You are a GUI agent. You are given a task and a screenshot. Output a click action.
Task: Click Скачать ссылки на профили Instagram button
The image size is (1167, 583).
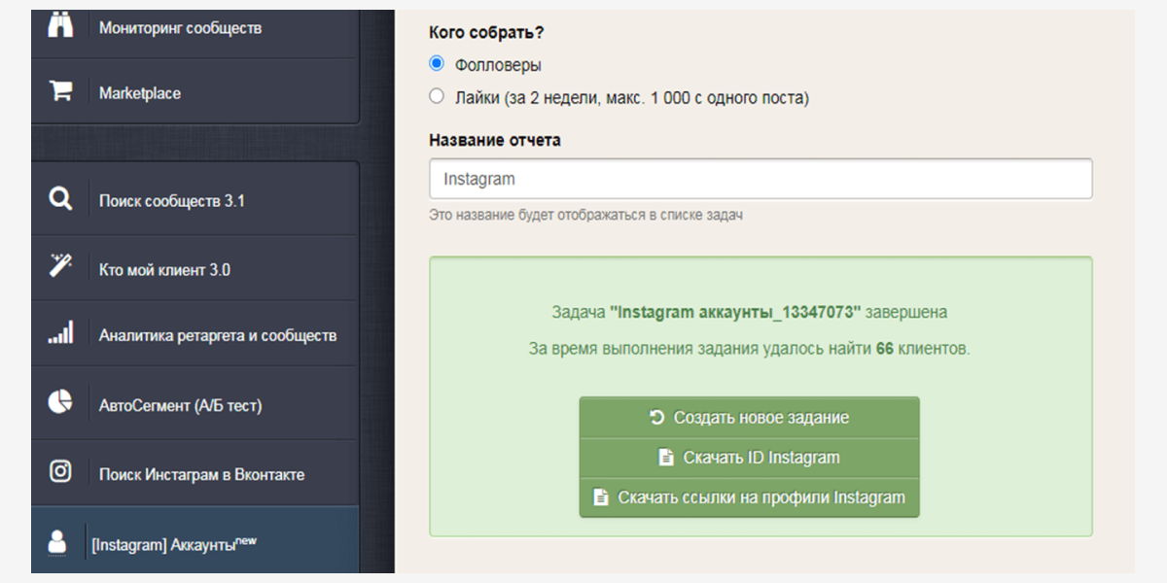pyautogui.click(x=749, y=497)
